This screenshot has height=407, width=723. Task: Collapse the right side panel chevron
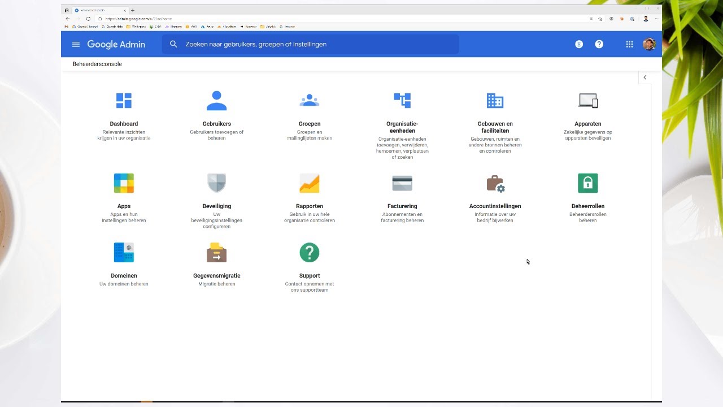pyautogui.click(x=644, y=77)
